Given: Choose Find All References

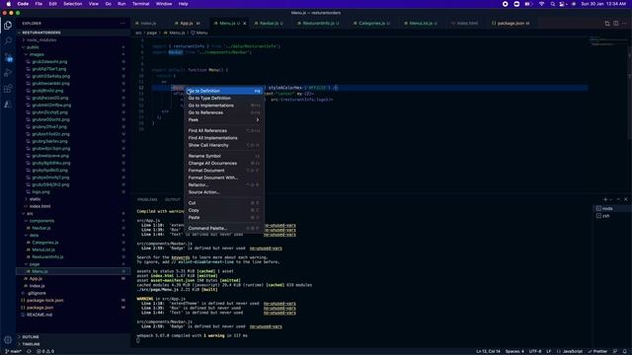Looking at the screenshot, I should click(223, 130).
